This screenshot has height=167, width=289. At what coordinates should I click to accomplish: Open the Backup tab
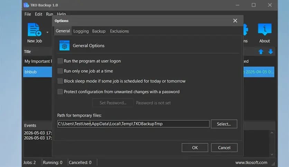pyautogui.click(x=99, y=31)
